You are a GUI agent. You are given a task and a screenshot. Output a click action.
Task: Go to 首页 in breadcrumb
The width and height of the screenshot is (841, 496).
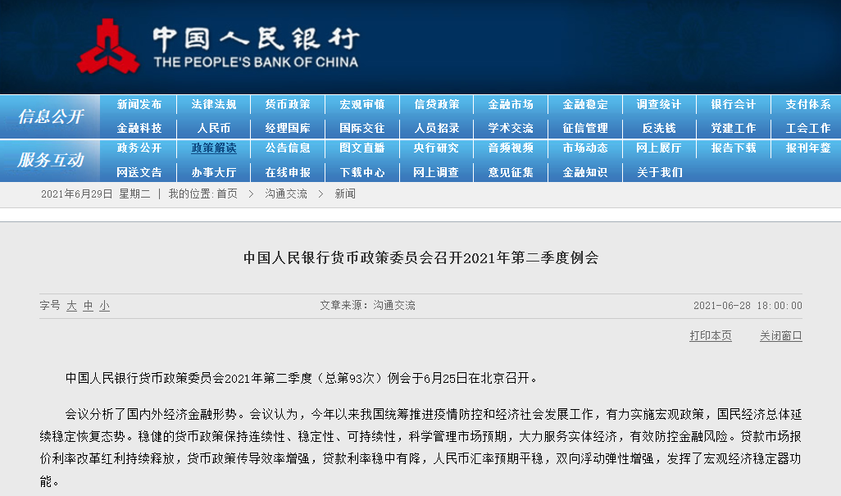pos(227,193)
